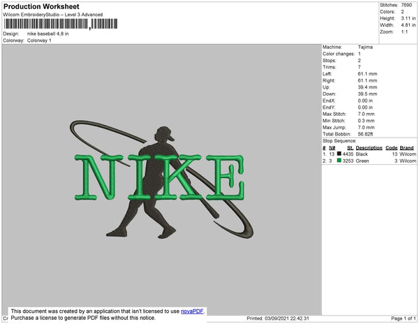Click the design barcode
This screenshot has height=324, width=419.
coord(61,24)
